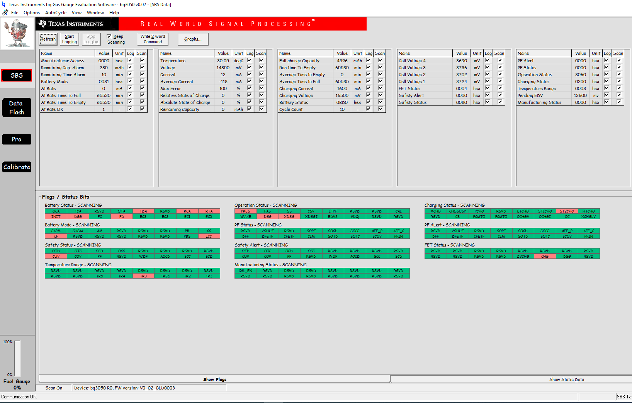The height and width of the screenshot is (403, 632).
Task: Open the Help menu
Action: [114, 13]
